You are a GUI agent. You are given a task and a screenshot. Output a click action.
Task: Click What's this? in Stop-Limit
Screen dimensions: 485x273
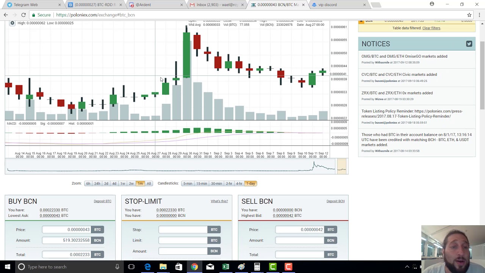219,201
